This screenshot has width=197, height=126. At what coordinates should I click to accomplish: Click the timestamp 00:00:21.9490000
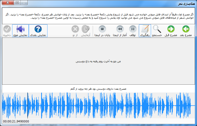16,121
